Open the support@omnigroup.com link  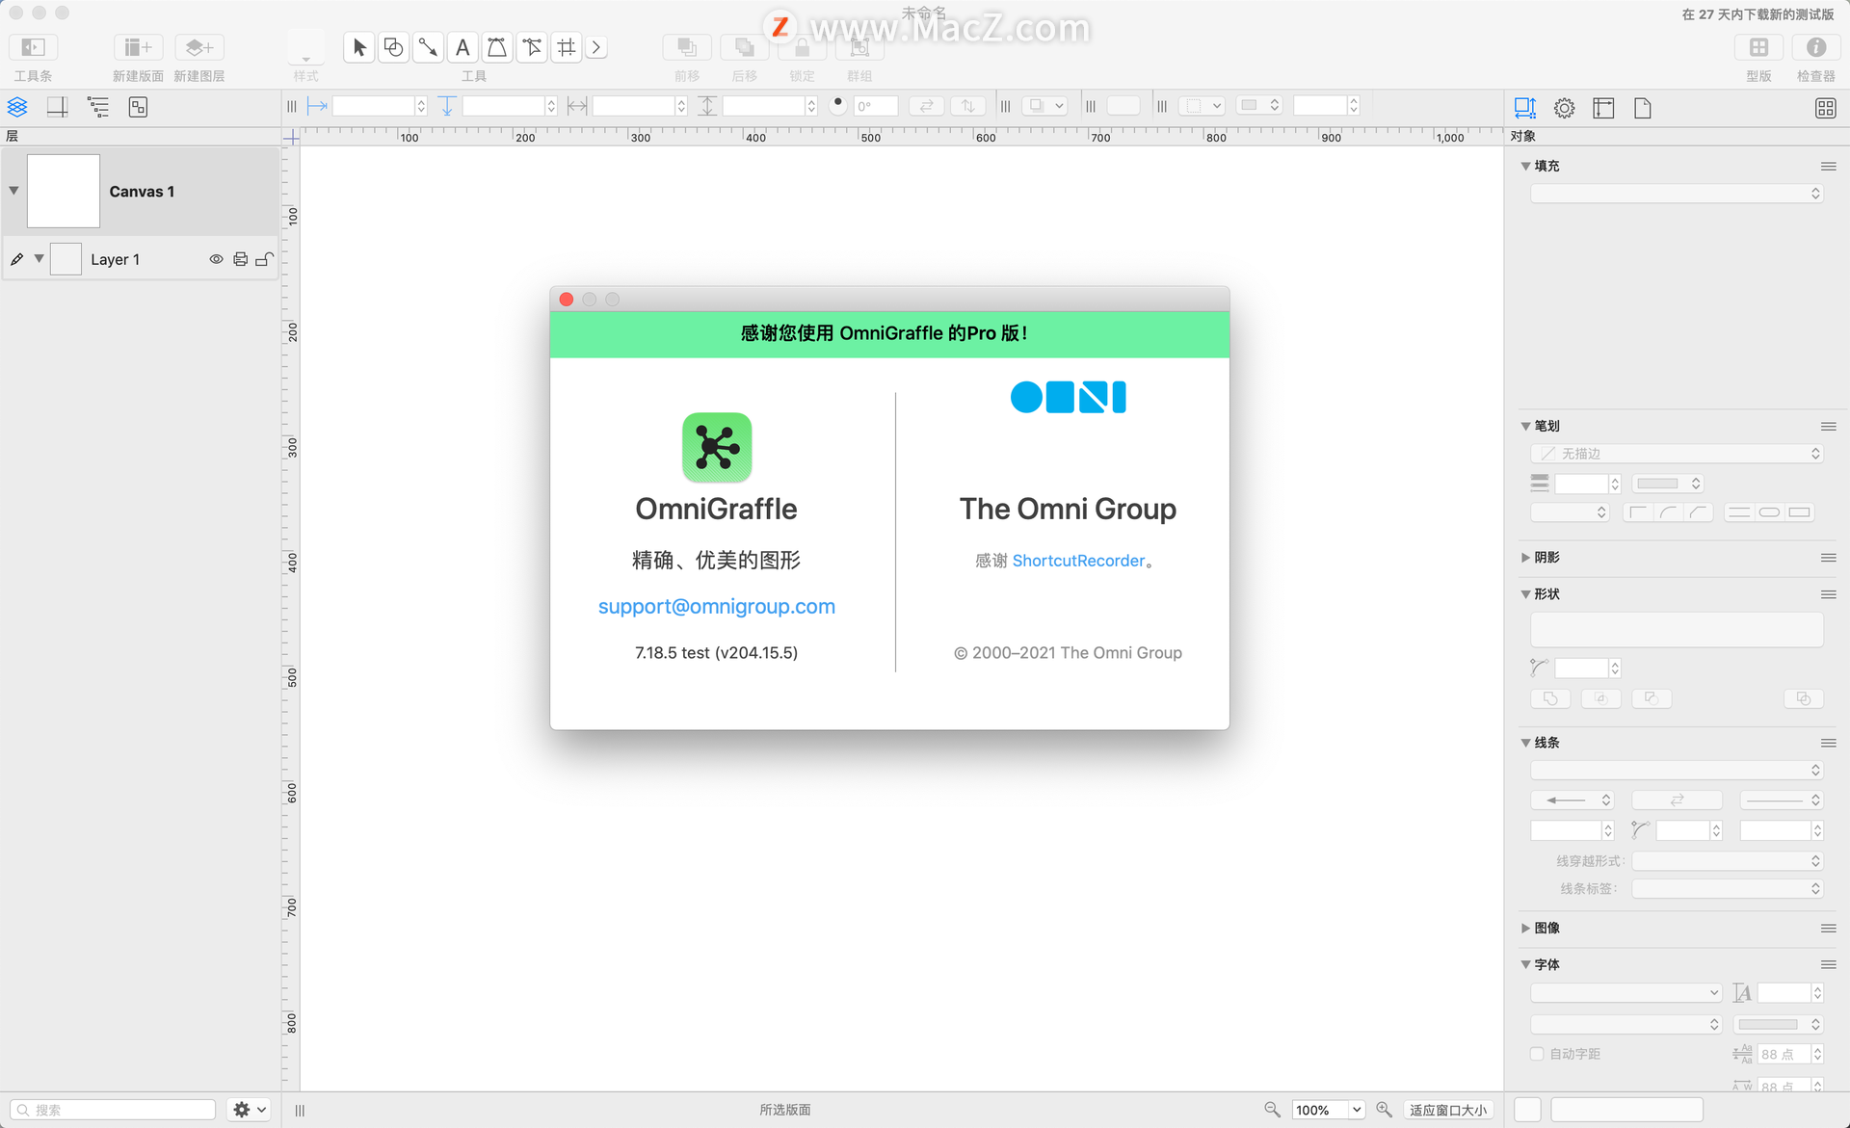(716, 606)
